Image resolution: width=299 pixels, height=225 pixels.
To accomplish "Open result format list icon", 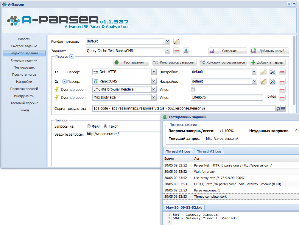I will click(x=283, y=109).
